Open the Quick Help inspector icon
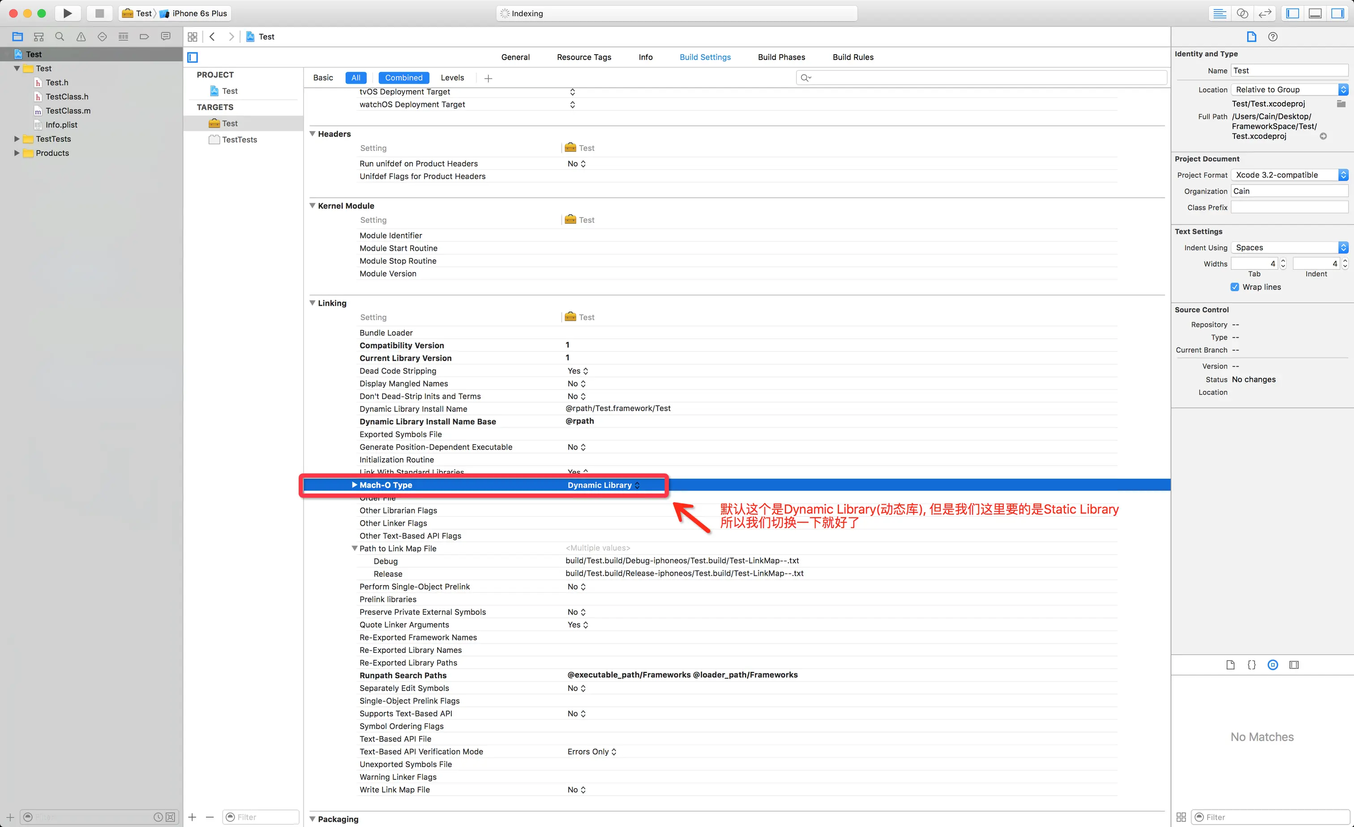Viewport: 1354px width, 827px height. 1273,37
